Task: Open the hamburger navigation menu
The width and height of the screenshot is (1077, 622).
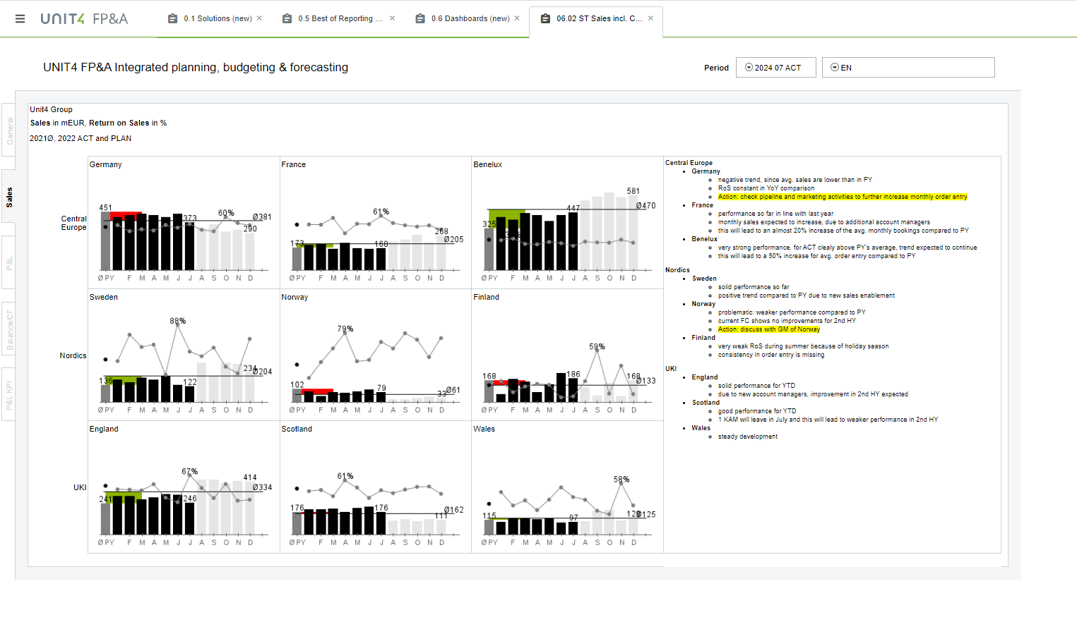Action: pos(20,19)
